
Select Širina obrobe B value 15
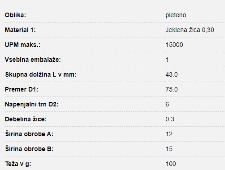(x=169, y=149)
